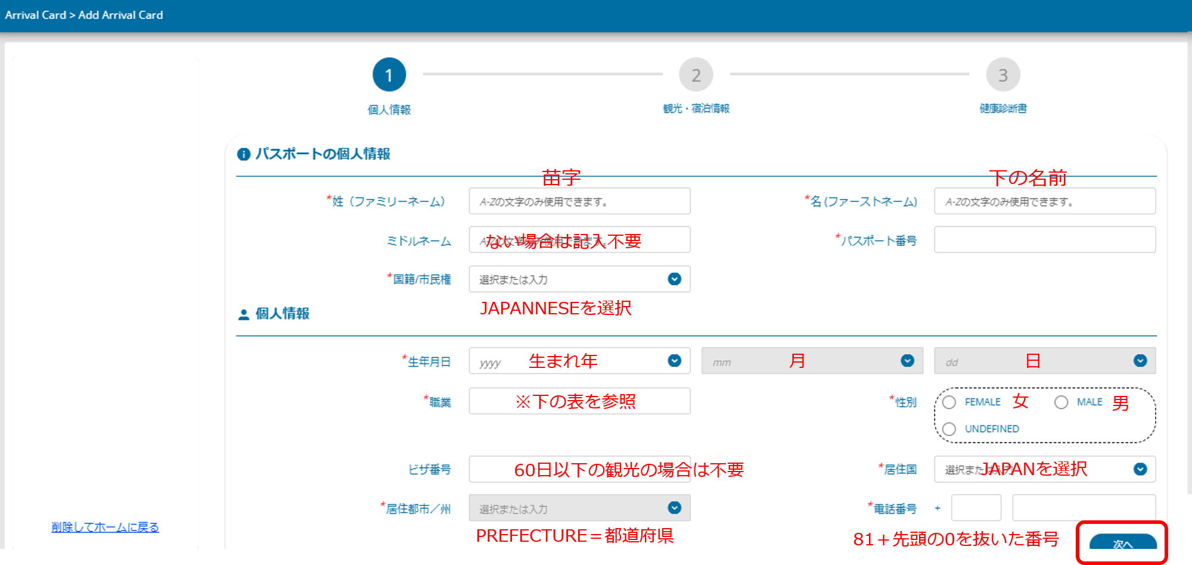This screenshot has width=1192, height=565.
Task: Open the birth day dd dropdown
Action: pos(1140,361)
